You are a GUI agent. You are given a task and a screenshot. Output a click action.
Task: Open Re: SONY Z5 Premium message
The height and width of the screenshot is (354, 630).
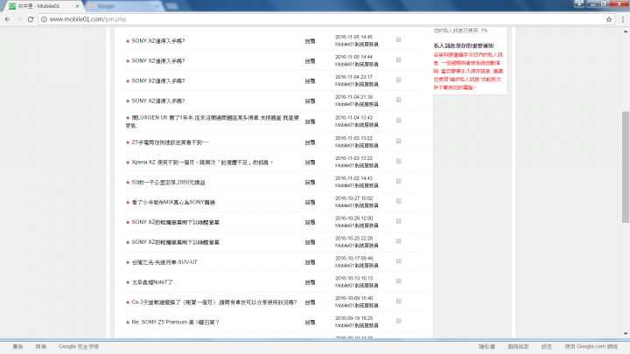tap(176, 322)
